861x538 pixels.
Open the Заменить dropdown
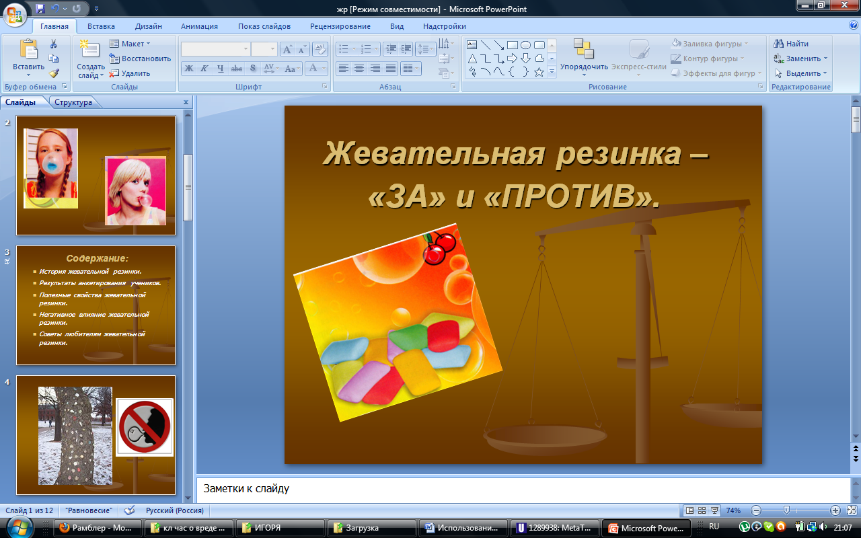pos(801,59)
